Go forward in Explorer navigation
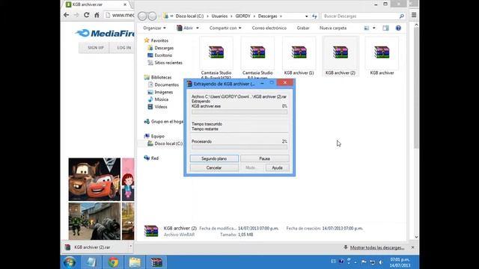Viewport: 479px width, 269px height. (153, 16)
